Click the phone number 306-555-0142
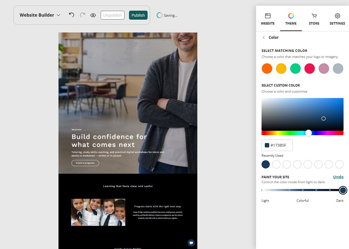Screen dimensions: 349x249 76,130
